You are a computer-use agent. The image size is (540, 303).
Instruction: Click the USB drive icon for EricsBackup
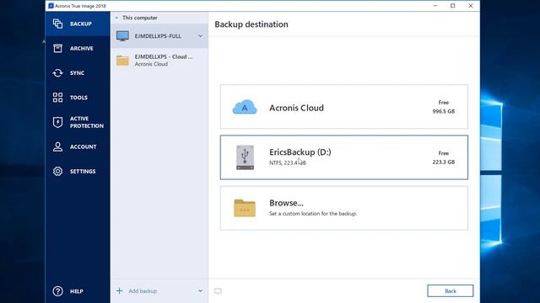(245, 157)
